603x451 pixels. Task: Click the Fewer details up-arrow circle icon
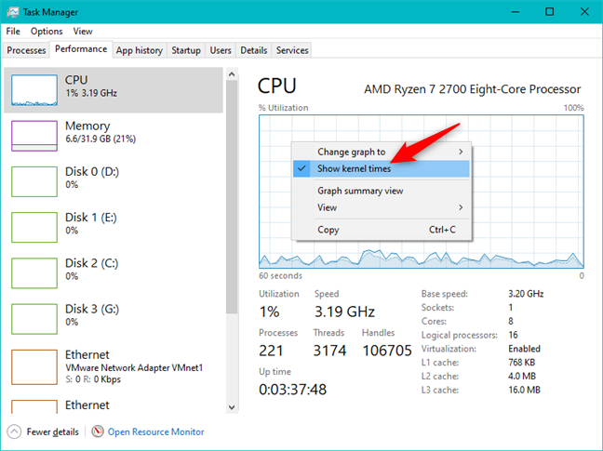[14, 431]
